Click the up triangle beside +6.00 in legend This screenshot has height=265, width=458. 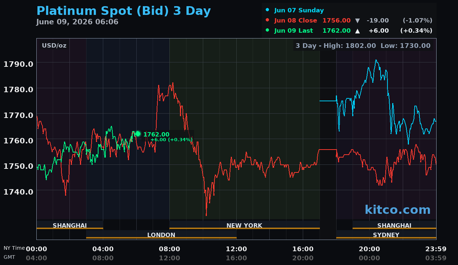(357, 31)
